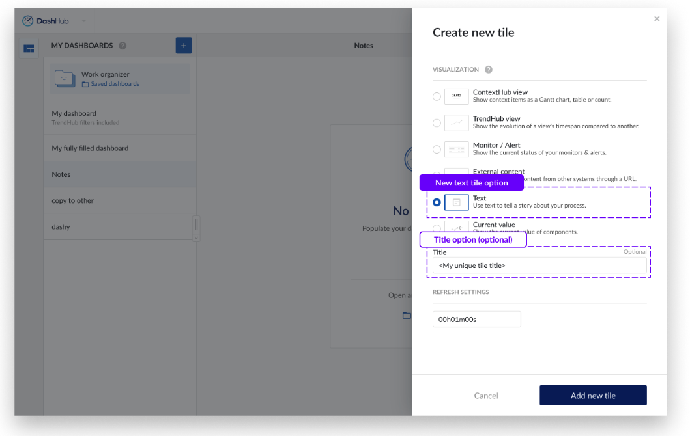Click the Title input field
The width and height of the screenshot is (690, 436).
tap(539, 266)
